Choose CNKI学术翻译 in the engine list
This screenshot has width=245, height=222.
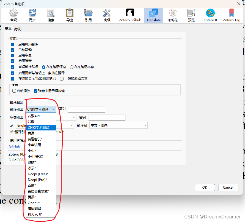41,127
